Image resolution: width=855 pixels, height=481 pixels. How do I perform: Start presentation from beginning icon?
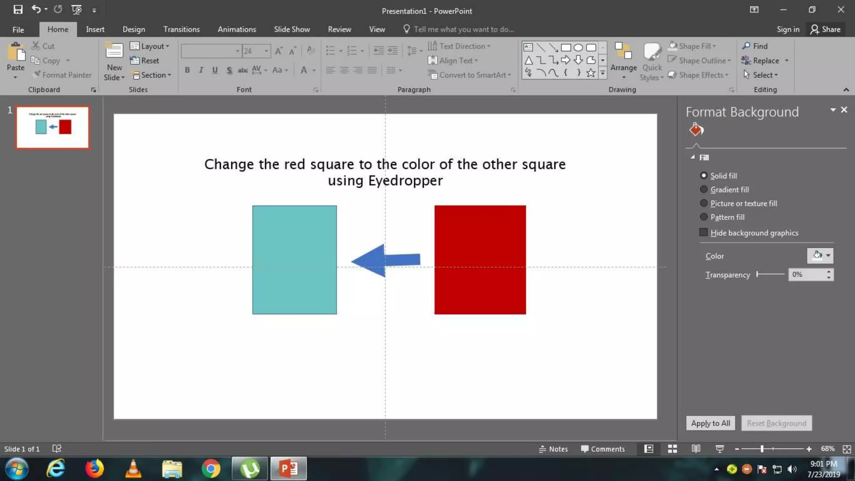pos(76,10)
